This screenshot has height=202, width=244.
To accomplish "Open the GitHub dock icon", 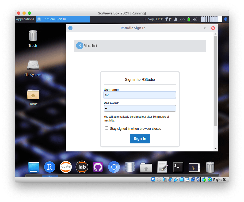I will click(98, 167).
